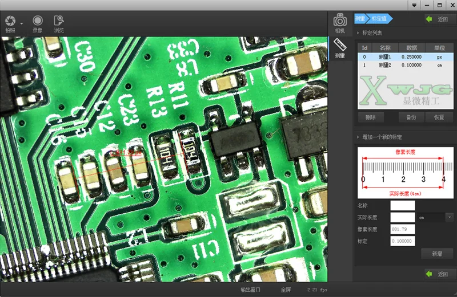Minimize the application window
This screenshot has height=297, width=457.
427,5
